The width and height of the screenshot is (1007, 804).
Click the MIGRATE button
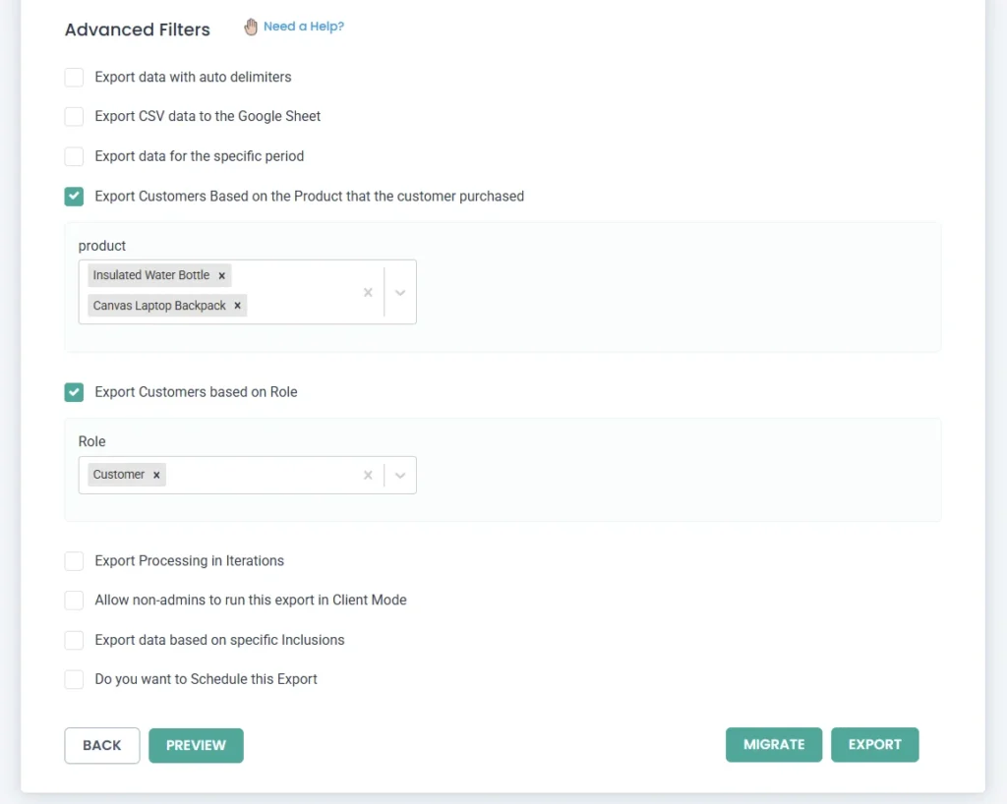[774, 745]
